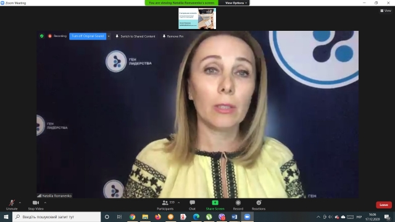Open video options arrow beside Stop Video
The image size is (395, 222).
tap(45, 203)
